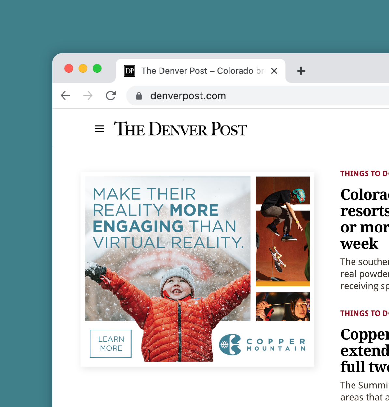Open a new tab with plus icon

(301, 71)
